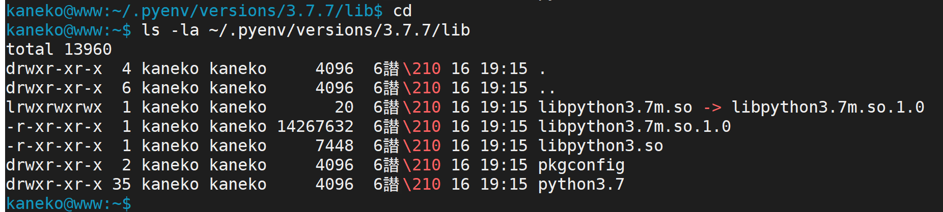
Task: Click the python3.7 directory name
Action: pos(581,185)
